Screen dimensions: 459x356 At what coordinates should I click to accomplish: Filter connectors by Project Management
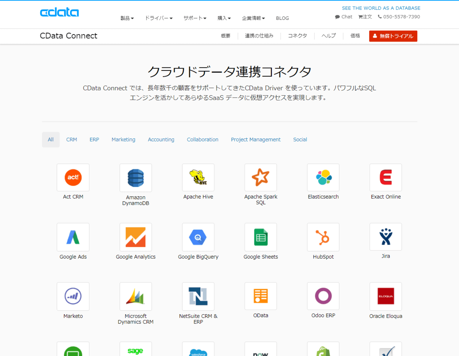(256, 140)
